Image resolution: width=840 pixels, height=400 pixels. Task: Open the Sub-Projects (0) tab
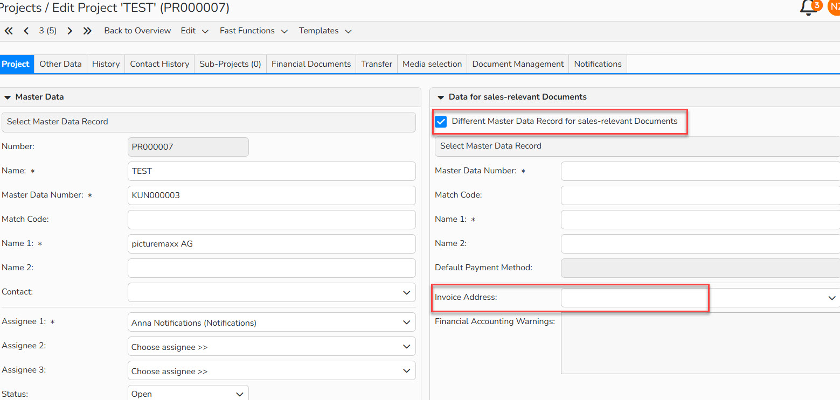pyautogui.click(x=230, y=64)
